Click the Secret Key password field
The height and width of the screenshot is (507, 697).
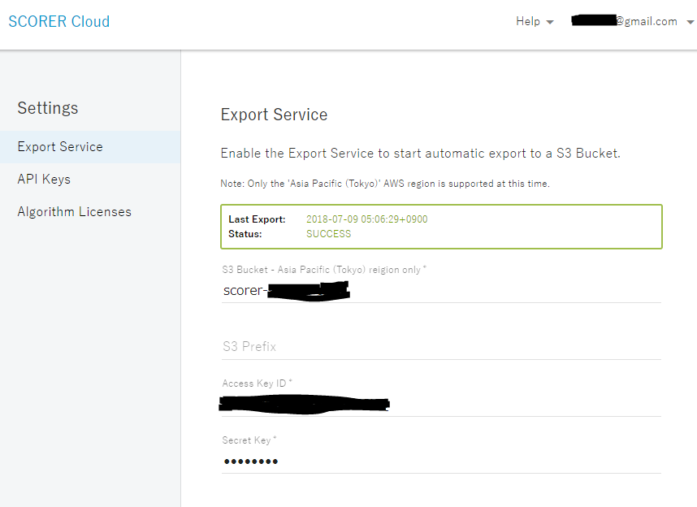coord(441,461)
